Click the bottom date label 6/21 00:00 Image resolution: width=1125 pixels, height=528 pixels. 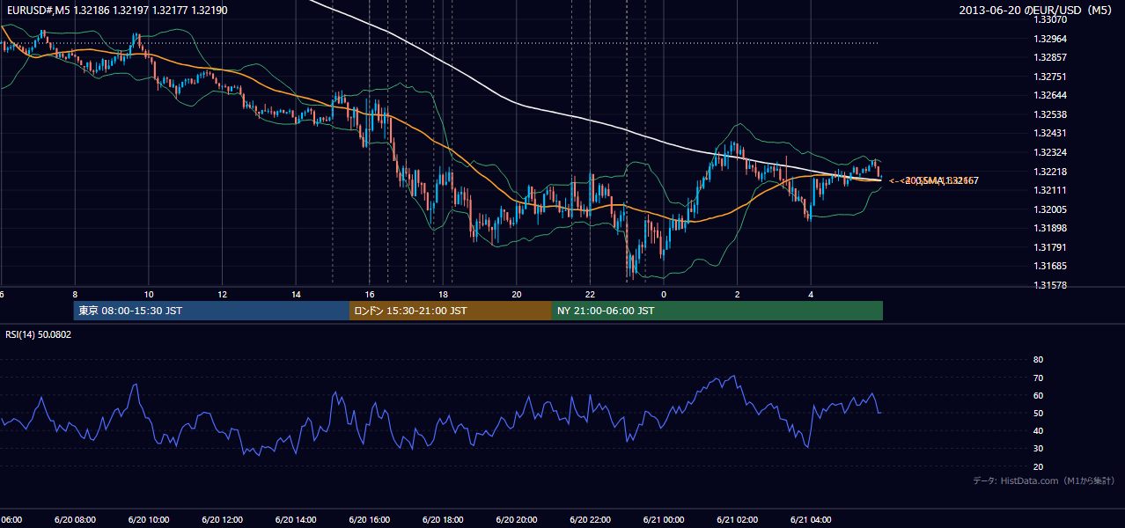(664, 520)
